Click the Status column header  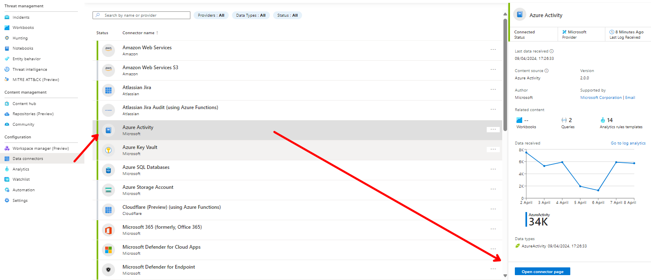click(102, 33)
